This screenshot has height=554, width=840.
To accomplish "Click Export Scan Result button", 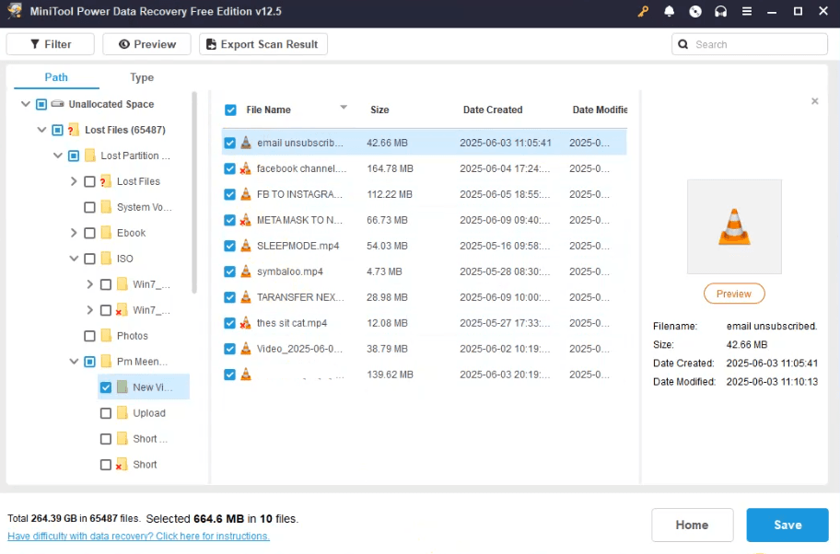I will coord(263,44).
